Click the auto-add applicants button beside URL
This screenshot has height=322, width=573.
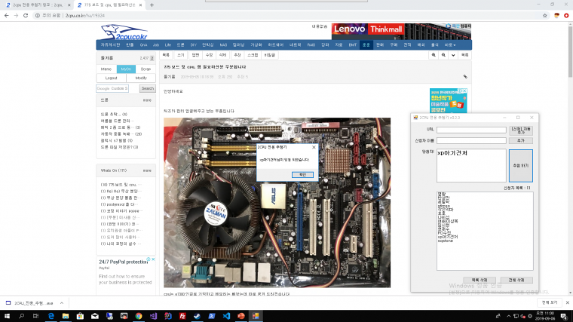[x=521, y=130]
